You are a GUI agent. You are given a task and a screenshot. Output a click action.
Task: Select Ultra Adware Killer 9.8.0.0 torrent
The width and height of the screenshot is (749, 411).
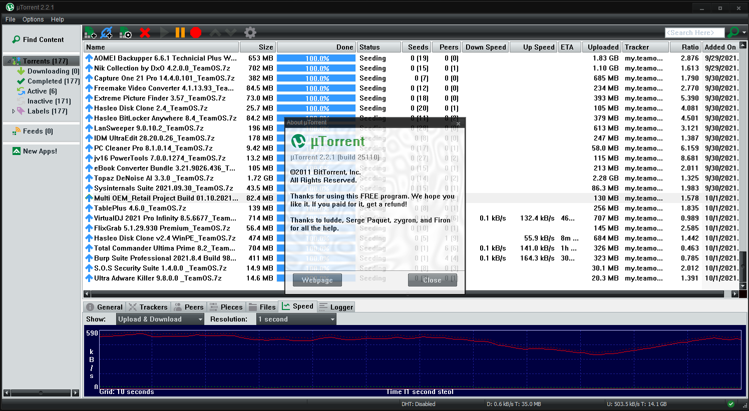[411, 278]
